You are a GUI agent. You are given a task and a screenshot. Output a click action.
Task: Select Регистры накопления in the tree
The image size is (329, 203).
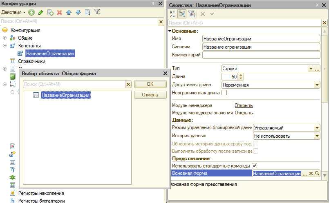pos(41,193)
